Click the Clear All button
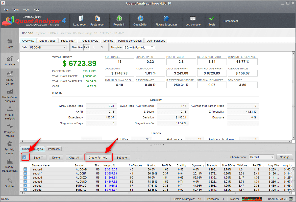Viewport: 296px width, 202px height. pos(74,158)
